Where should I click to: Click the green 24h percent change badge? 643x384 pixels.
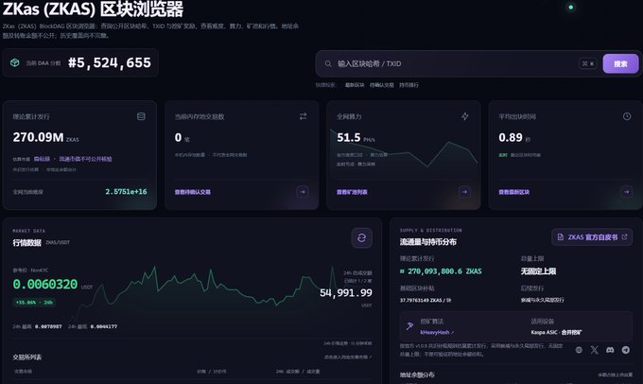click(34, 303)
